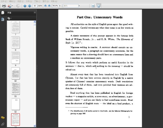The width and height of the screenshot is (163, 128).
Task: Click the footnote "For identification of all works"
Action: (x=102, y=111)
